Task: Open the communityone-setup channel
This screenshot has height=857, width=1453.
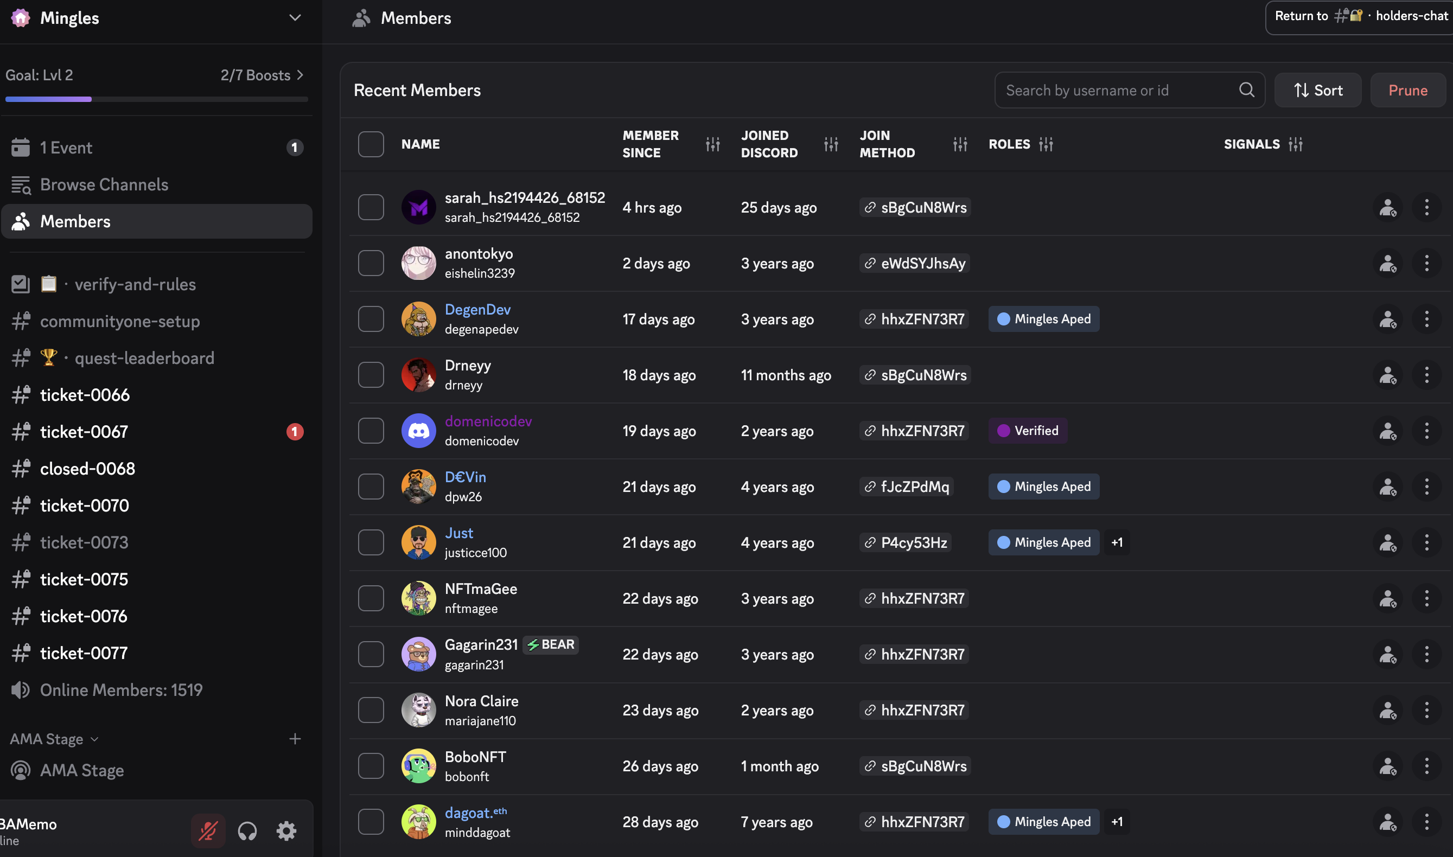Action: (156, 321)
